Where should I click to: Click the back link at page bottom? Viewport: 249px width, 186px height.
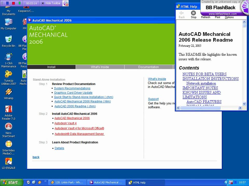pyautogui.click(x=36, y=157)
